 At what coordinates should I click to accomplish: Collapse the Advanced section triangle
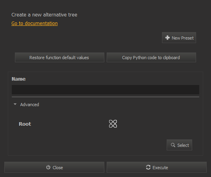(15, 104)
